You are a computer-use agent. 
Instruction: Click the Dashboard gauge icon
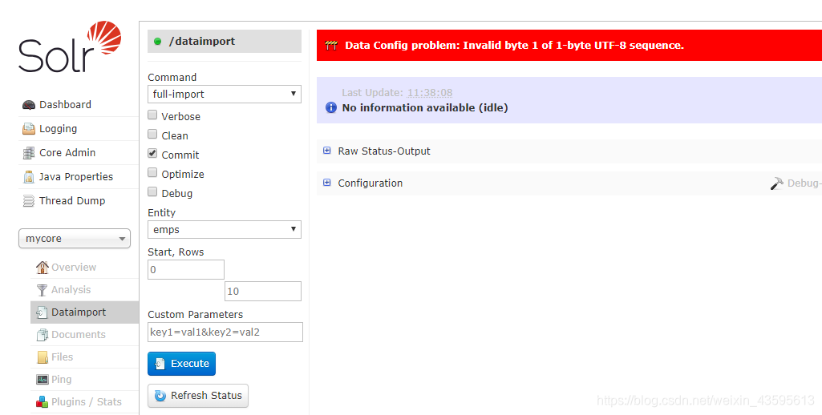pyautogui.click(x=29, y=105)
